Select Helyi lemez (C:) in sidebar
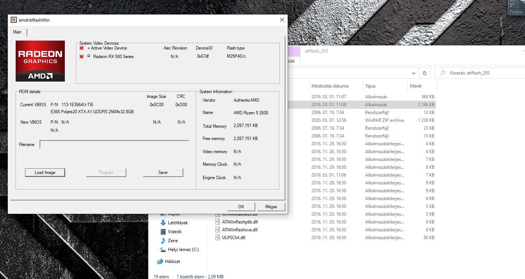Viewport: 525px width, 279px height. point(183,250)
